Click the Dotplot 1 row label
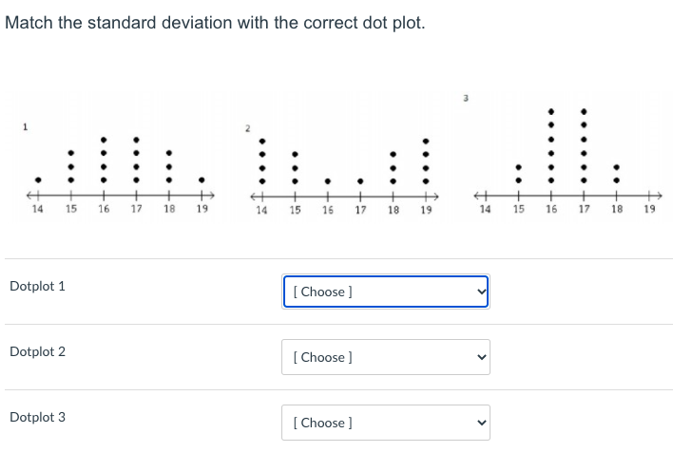 (x=37, y=286)
